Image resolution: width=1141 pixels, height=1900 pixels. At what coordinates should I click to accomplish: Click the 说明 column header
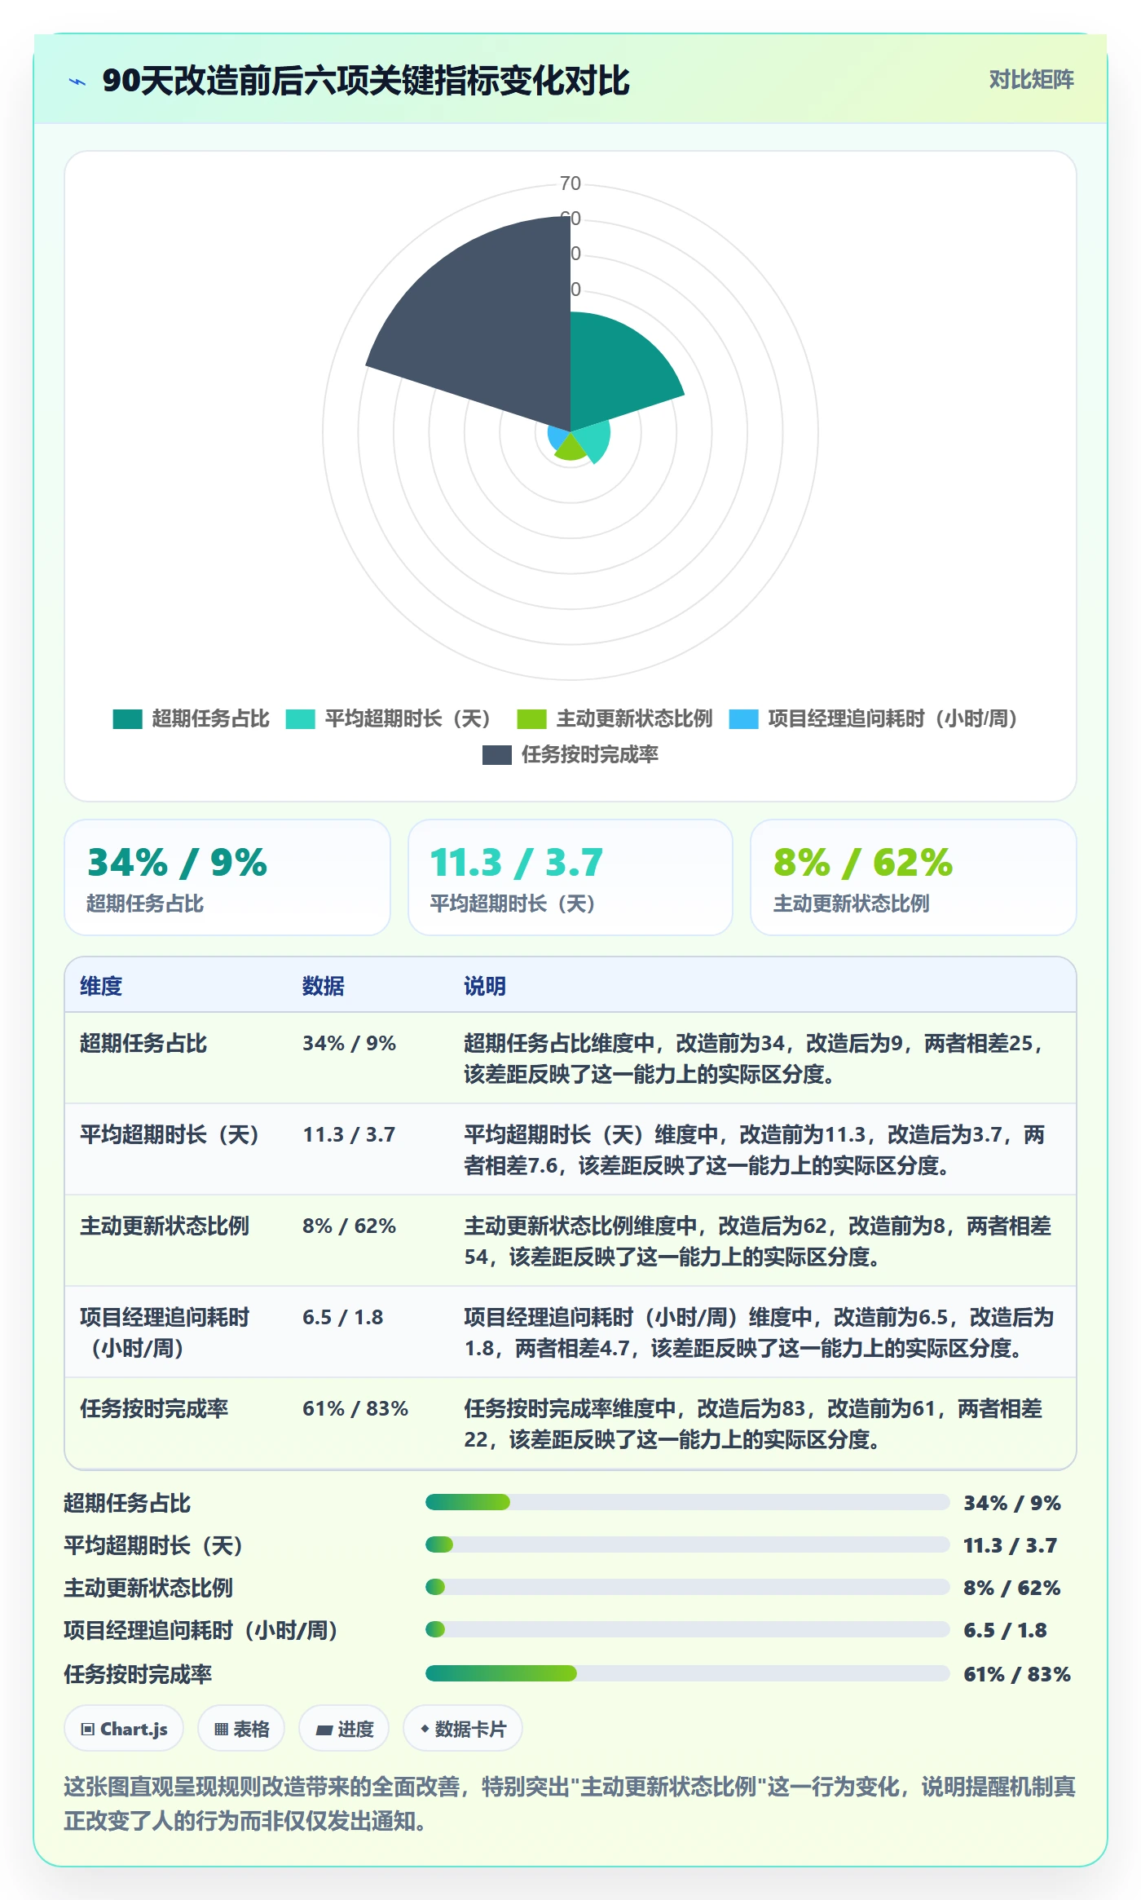(x=485, y=987)
